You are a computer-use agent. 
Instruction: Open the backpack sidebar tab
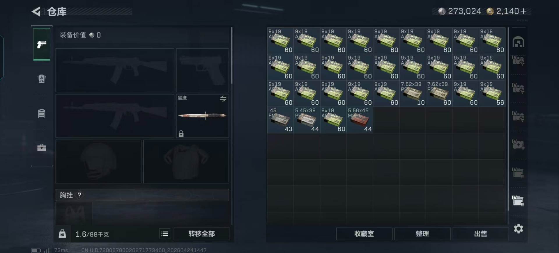pyautogui.click(x=42, y=113)
